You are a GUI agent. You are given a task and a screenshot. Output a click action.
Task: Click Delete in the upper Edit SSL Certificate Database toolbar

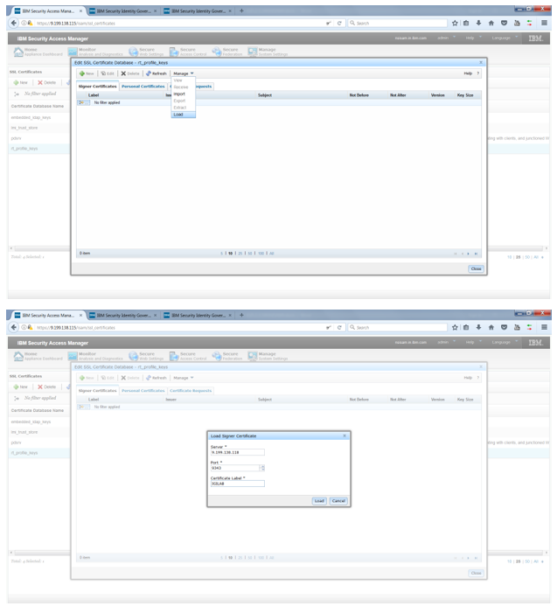click(x=130, y=73)
